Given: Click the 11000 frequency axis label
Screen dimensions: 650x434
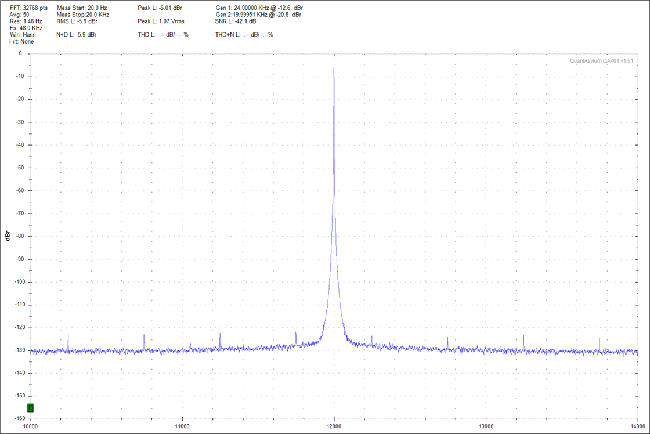Looking at the screenshot, I should coord(182,426).
